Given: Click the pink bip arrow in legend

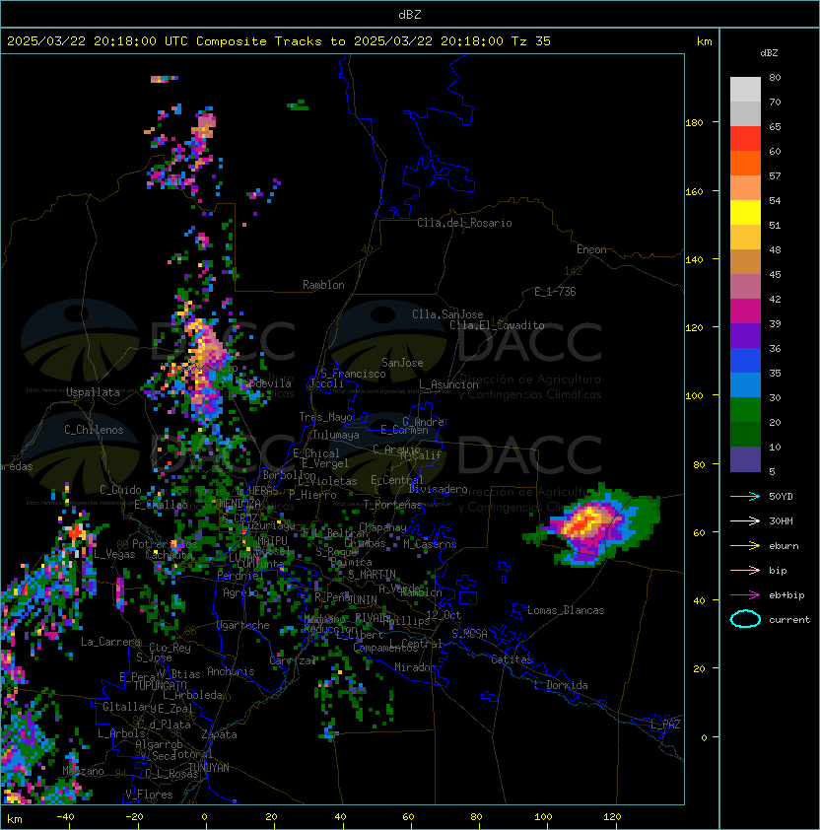Looking at the screenshot, I should coord(745,570).
